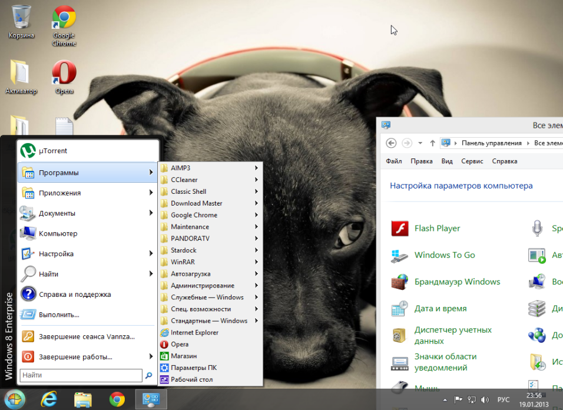Open the Classic Shell programs folder
The height and width of the screenshot is (410, 563).
(210, 191)
